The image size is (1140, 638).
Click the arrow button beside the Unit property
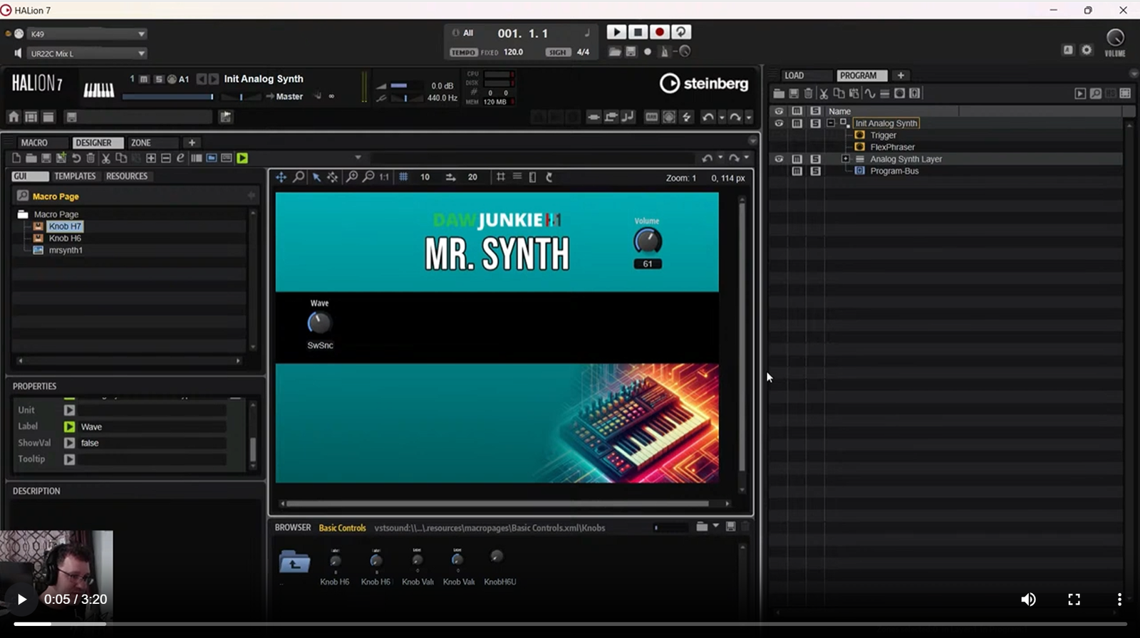coord(69,410)
